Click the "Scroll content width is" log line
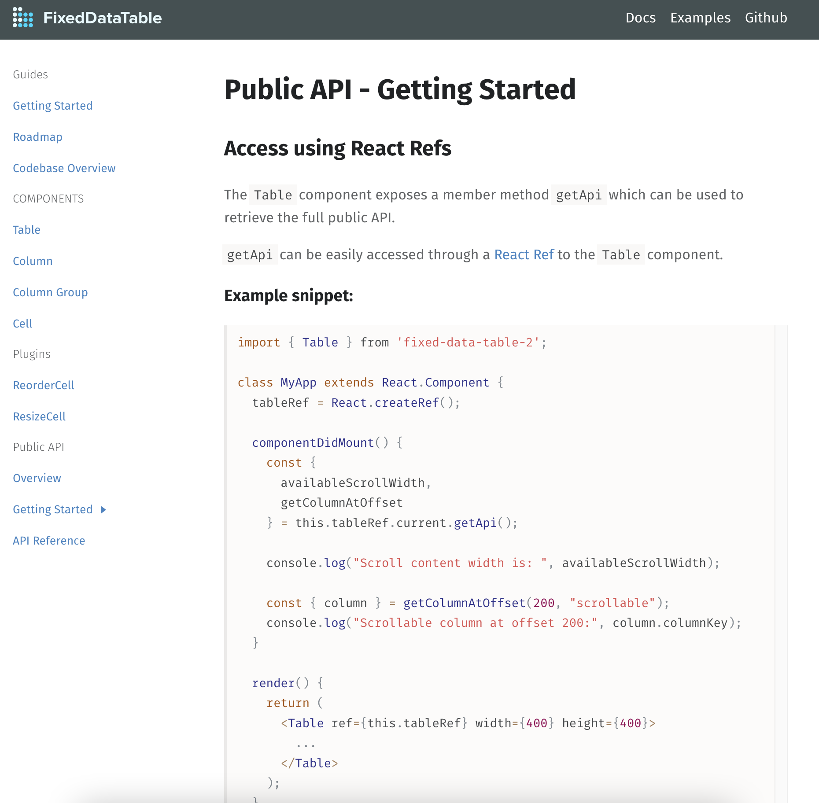The height and width of the screenshot is (803, 819). pyautogui.click(x=493, y=563)
